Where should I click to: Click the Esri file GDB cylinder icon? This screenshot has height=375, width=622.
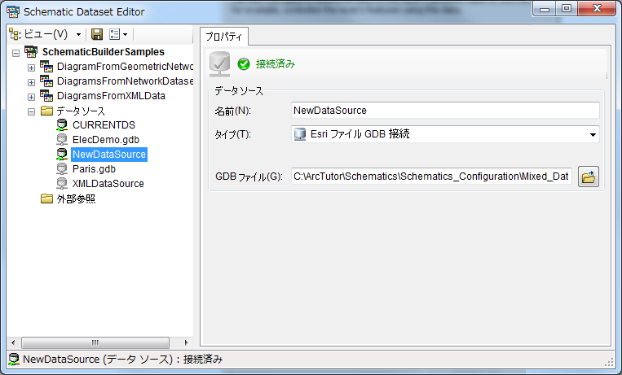tap(300, 134)
